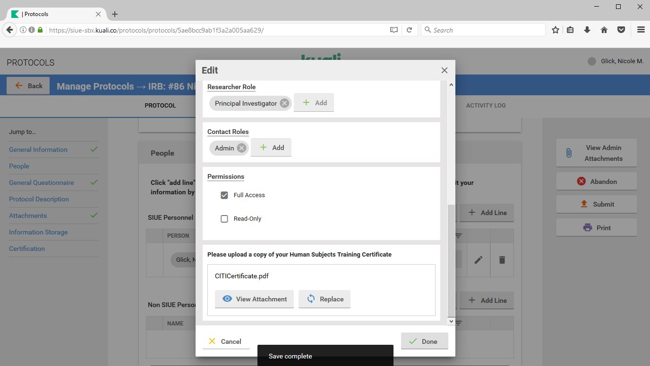Open Firefox downloads arrow icon

tap(587, 30)
